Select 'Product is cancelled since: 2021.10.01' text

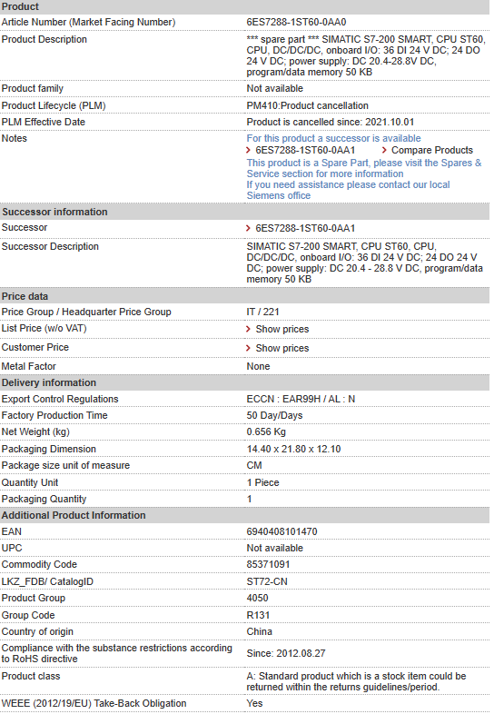[x=331, y=122]
